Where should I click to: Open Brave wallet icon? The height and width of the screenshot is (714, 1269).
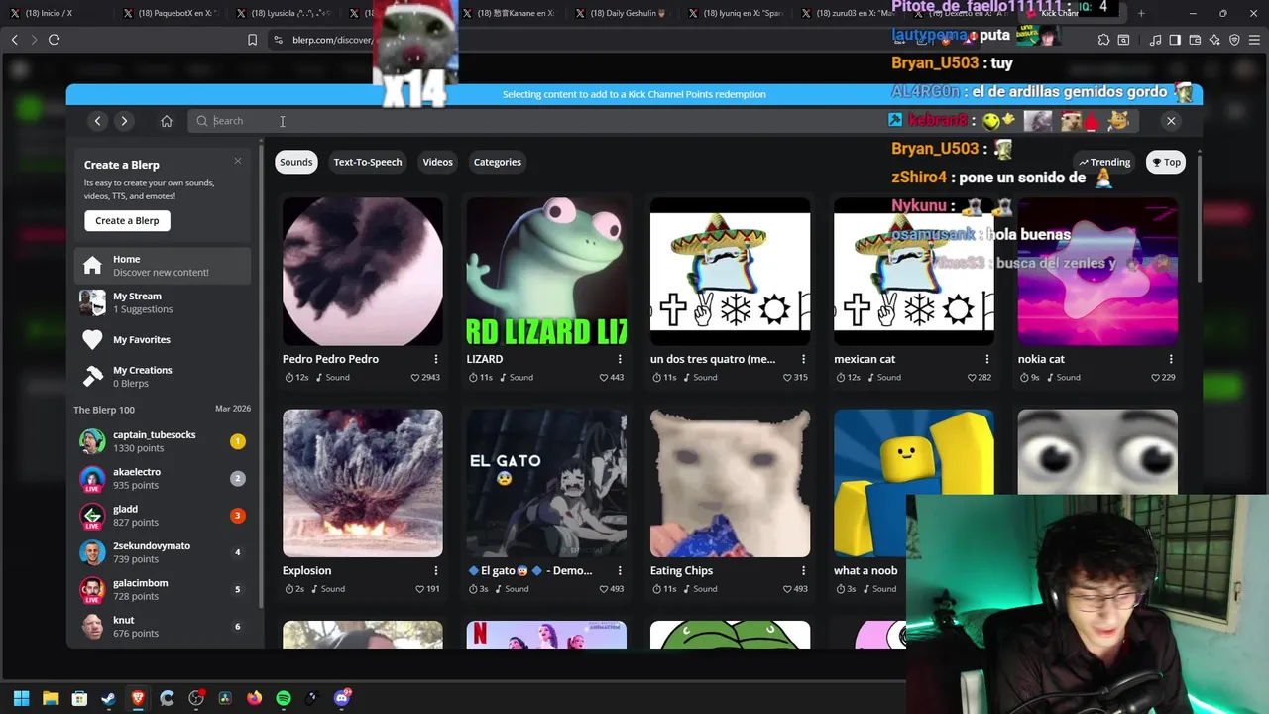pos(1196,40)
